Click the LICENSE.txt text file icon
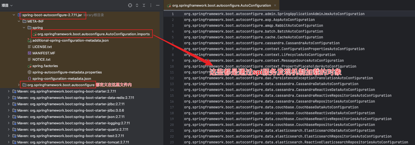 pyautogui.click(x=30, y=47)
